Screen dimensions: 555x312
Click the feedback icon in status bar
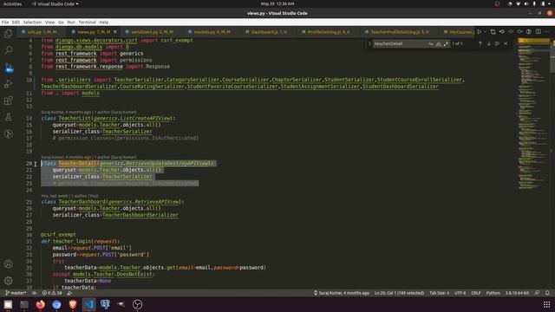pyautogui.click(x=538, y=293)
